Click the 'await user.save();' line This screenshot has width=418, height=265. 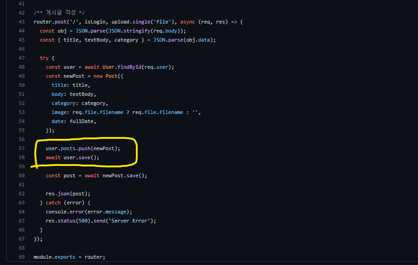(72, 157)
